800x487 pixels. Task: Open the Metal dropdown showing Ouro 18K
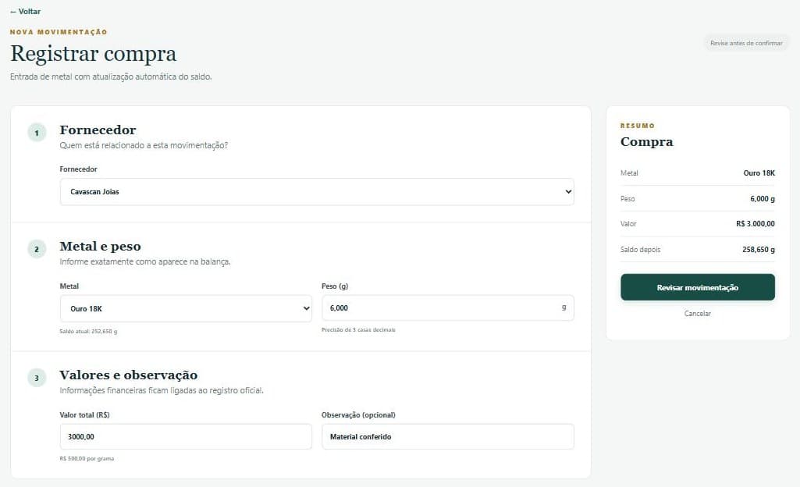tap(186, 308)
